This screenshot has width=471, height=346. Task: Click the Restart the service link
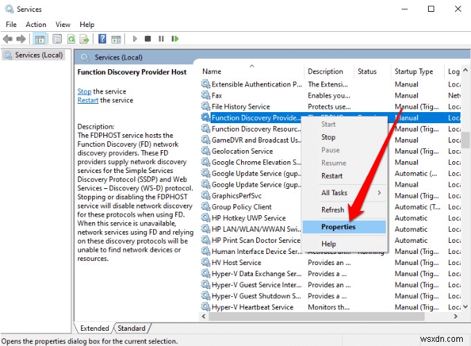click(88, 100)
